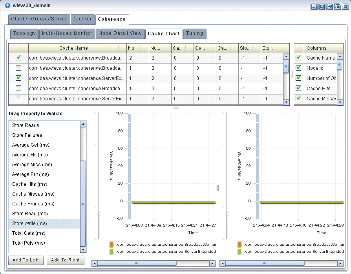Screen dimensions: 351x274
Task: Click the vertical splitter grip between charts
Action: pos(218,188)
